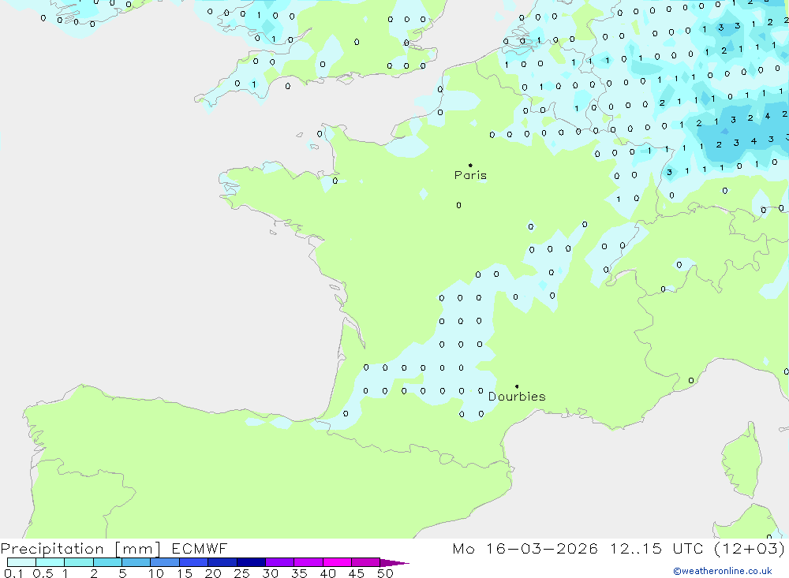This screenshot has width=789, height=578.
Task: Select the 25–30 mm legend swatch
Action: tap(251, 562)
